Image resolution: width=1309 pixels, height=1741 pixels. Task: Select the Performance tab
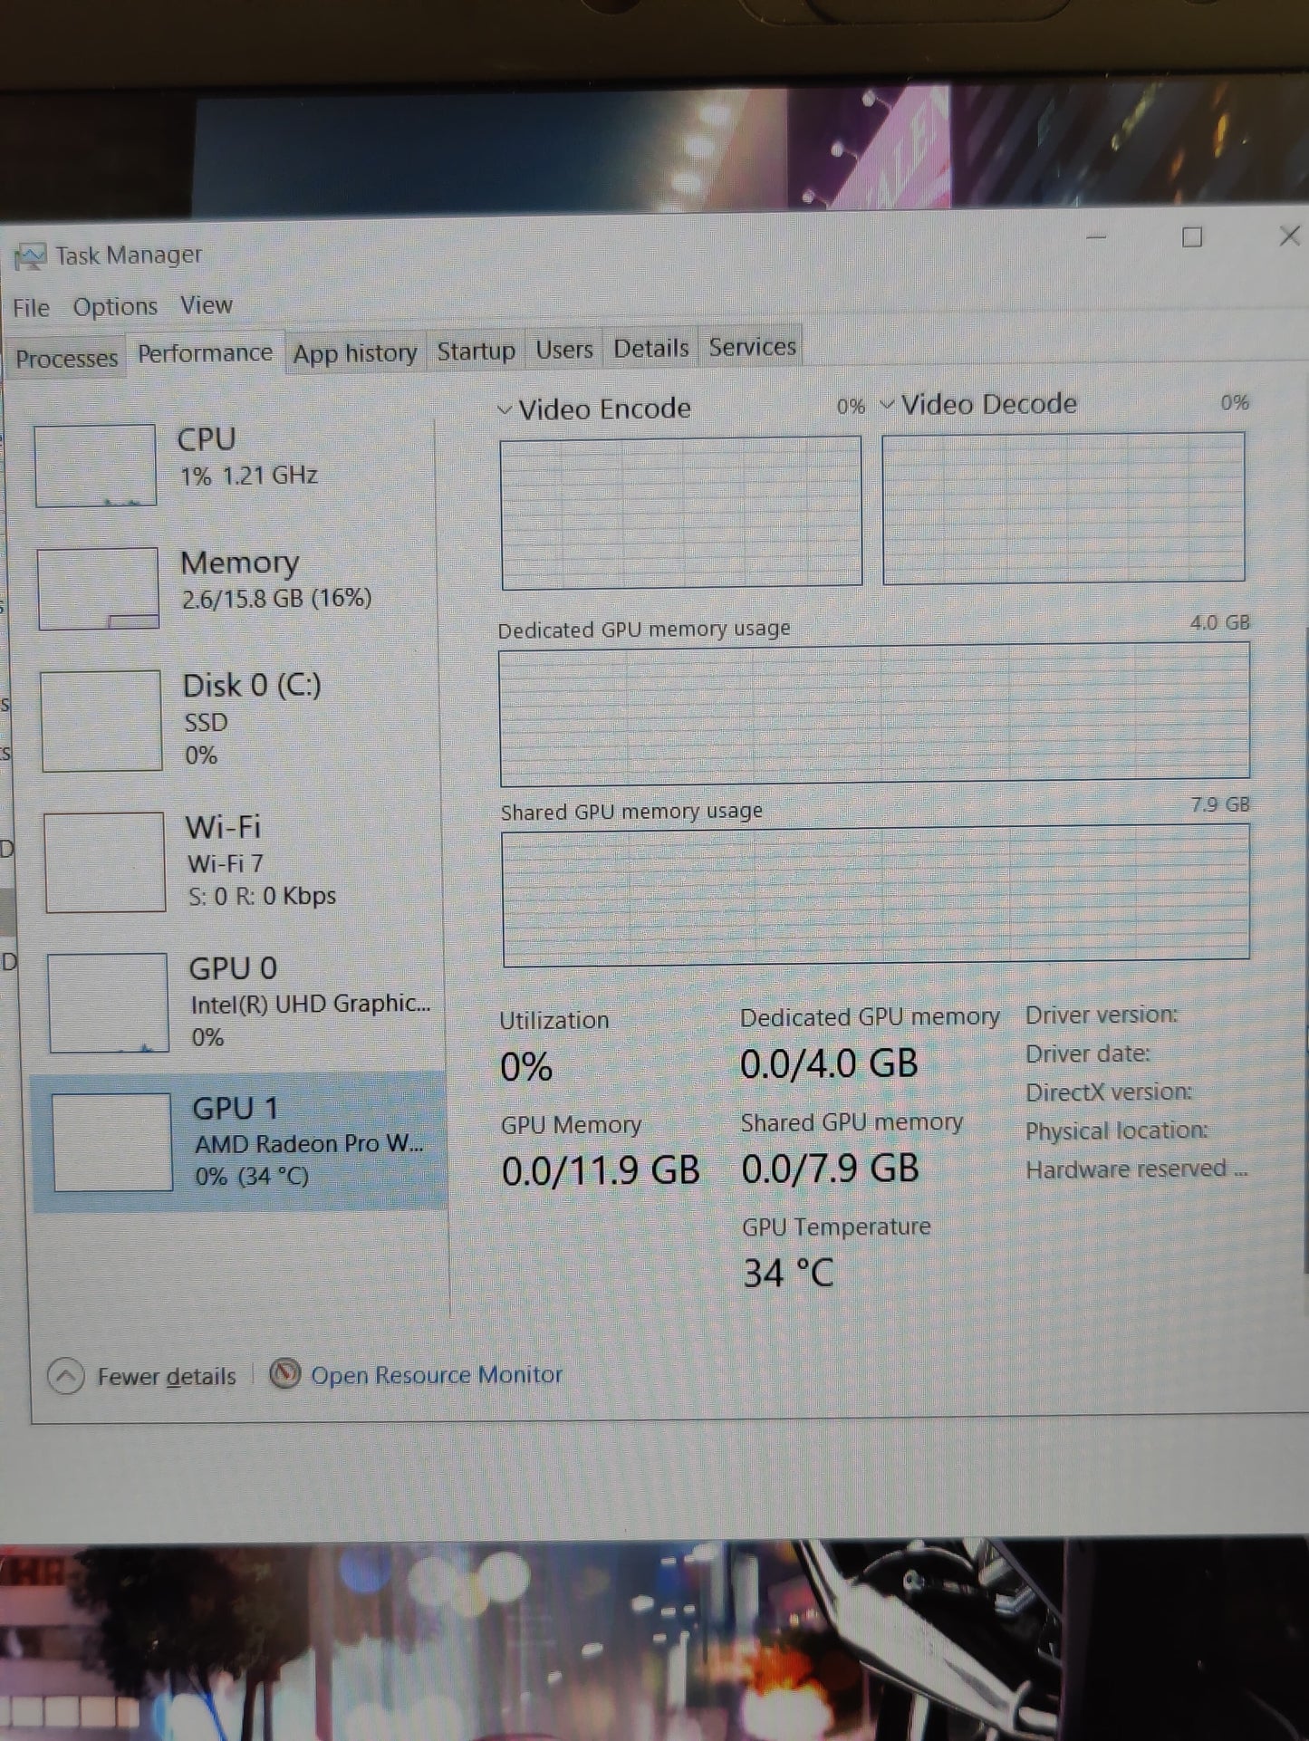click(205, 353)
